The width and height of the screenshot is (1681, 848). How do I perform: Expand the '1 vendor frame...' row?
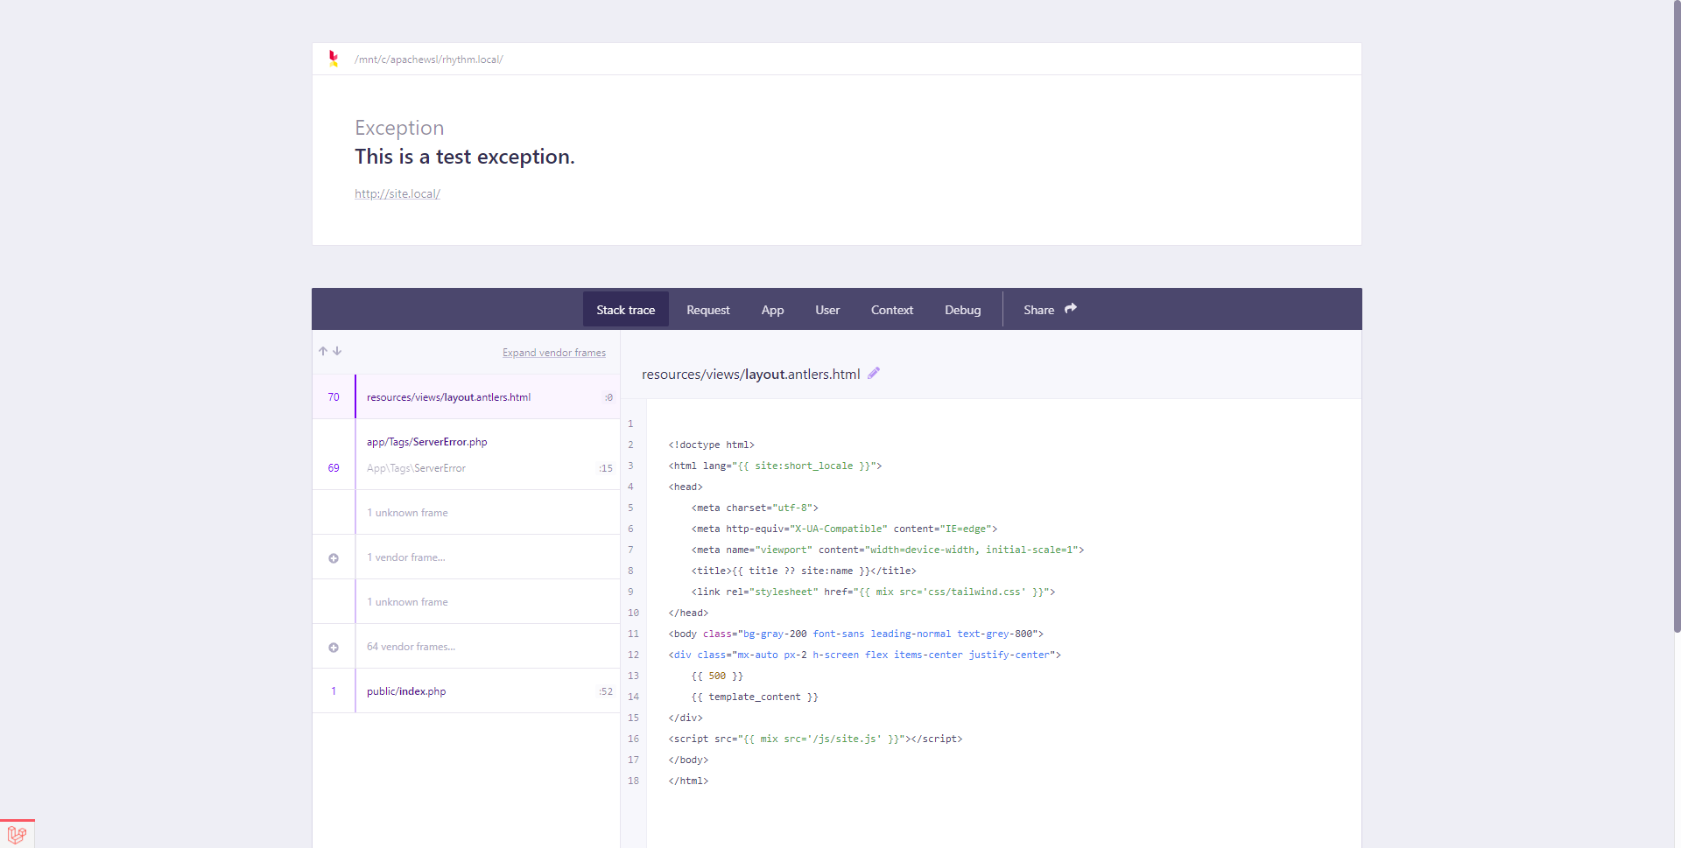tap(466, 557)
